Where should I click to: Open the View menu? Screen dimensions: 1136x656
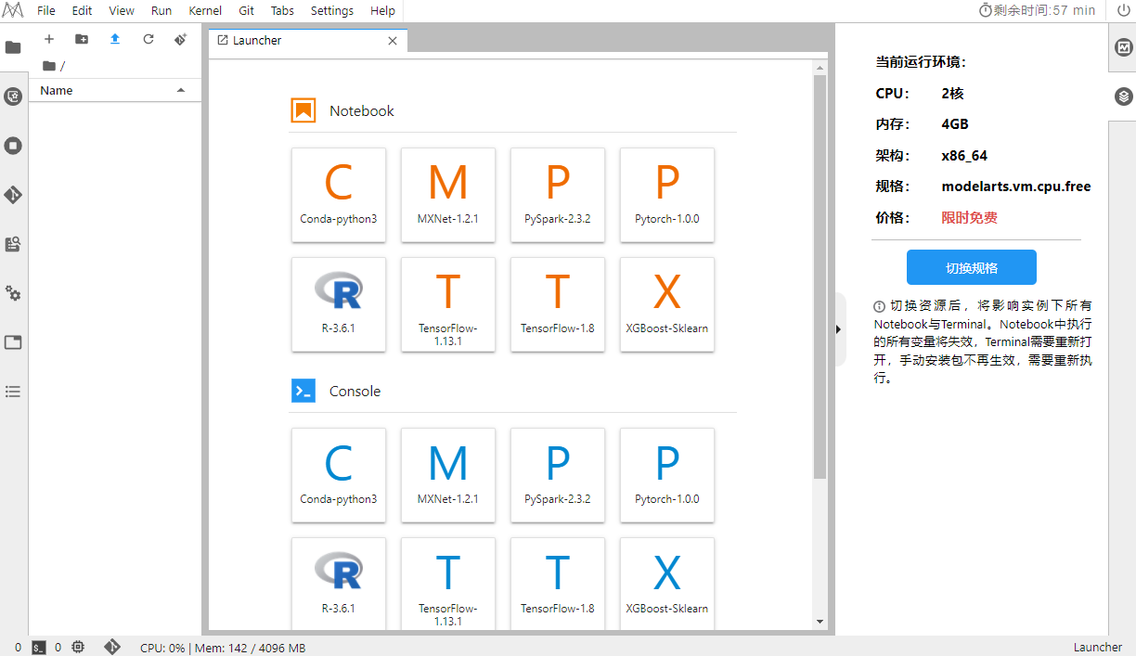[x=122, y=11]
